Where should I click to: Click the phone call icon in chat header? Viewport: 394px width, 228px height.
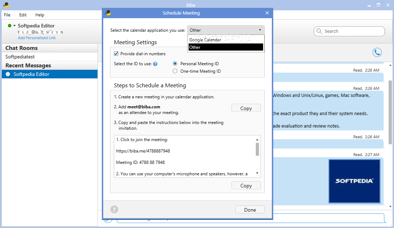[377, 52]
